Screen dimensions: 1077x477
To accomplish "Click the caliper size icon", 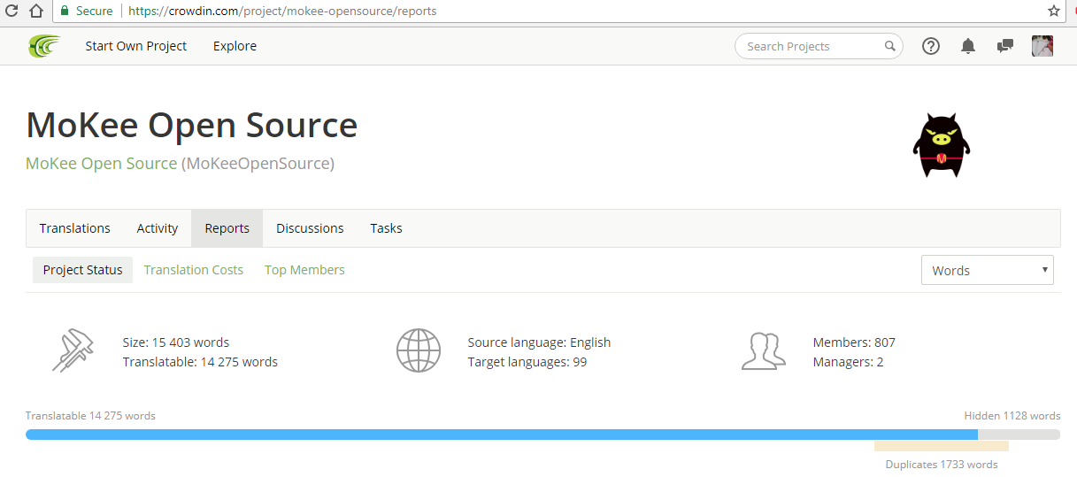I will (x=73, y=350).
